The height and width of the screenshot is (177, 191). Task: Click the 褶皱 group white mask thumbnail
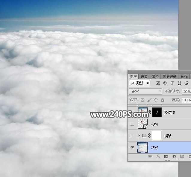coord(157,136)
